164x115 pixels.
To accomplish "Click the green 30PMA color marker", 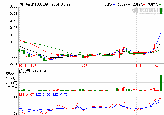I will click(x=160, y=4).
